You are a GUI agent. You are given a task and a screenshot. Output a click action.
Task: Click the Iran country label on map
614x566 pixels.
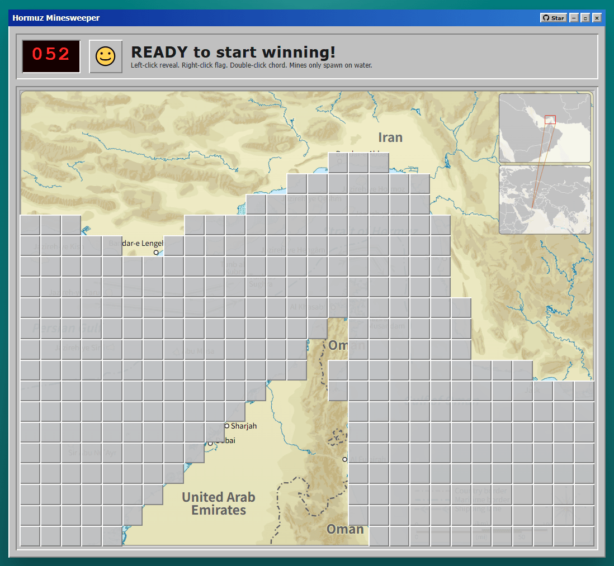[x=390, y=137]
